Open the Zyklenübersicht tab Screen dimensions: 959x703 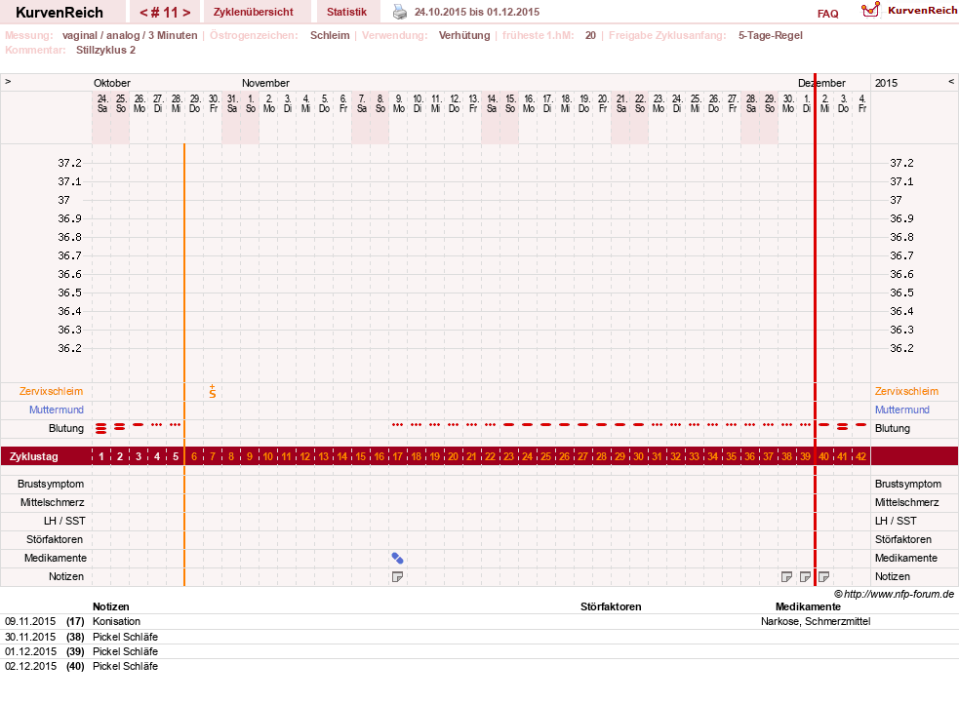click(254, 12)
